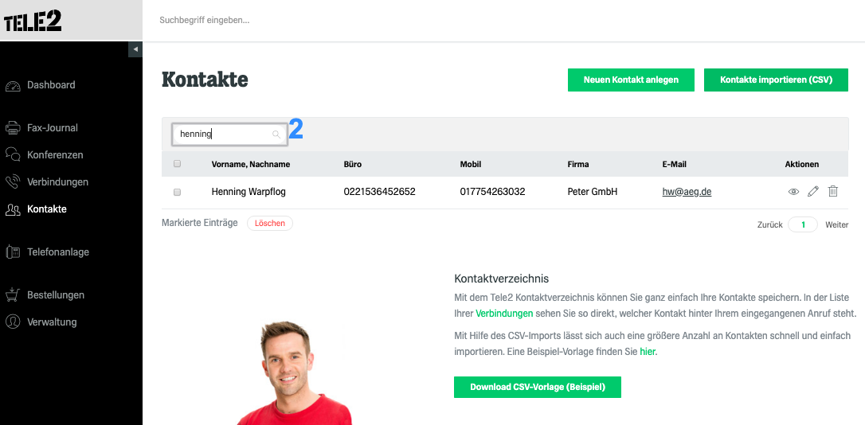This screenshot has width=865, height=425.
Task: Click mobile number 017754263032
Action: coord(492,192)
